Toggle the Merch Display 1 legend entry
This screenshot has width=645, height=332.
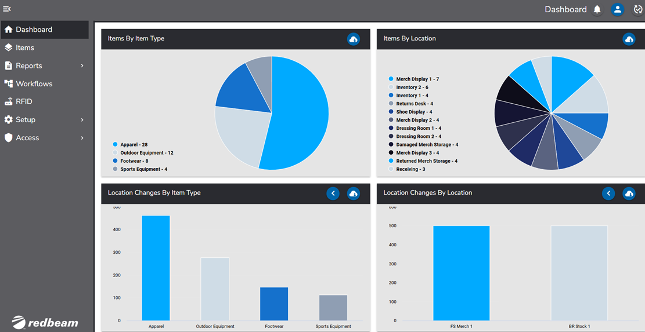[417, 79]
